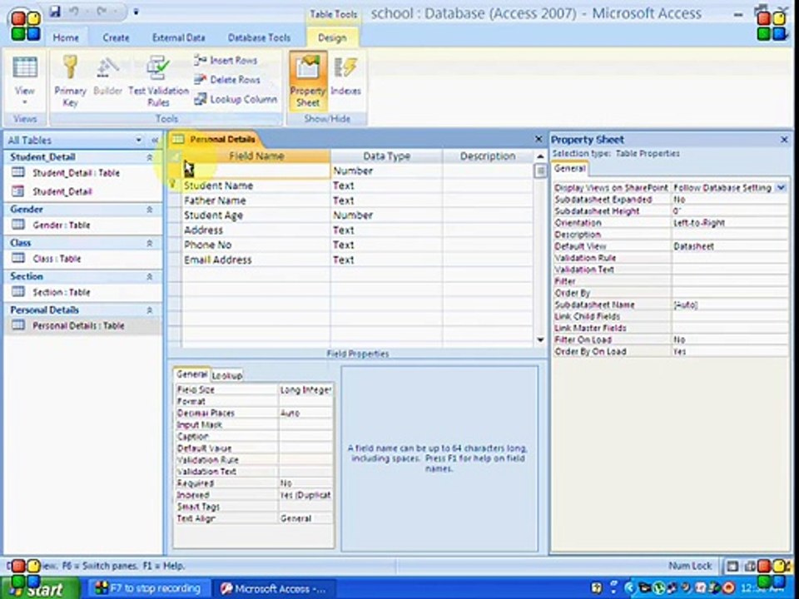Open the Database Tools tab
The height and width of the screenshot is (599, 799).
point(259,37)
